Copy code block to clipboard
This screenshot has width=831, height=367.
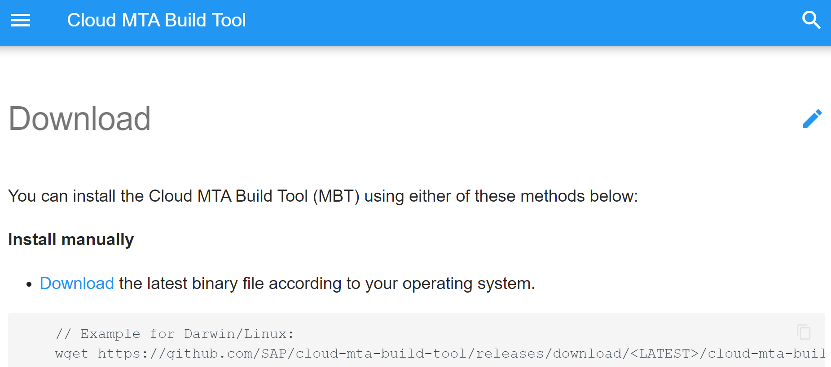click(x=804, y=332)
